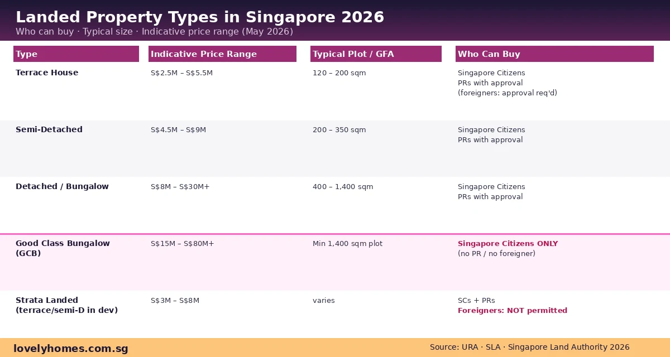Click 'SCs + PRs' in Strata Landed row
This screenshot has height=357, width=670.
pyautogui.click(x=476, y=301)
